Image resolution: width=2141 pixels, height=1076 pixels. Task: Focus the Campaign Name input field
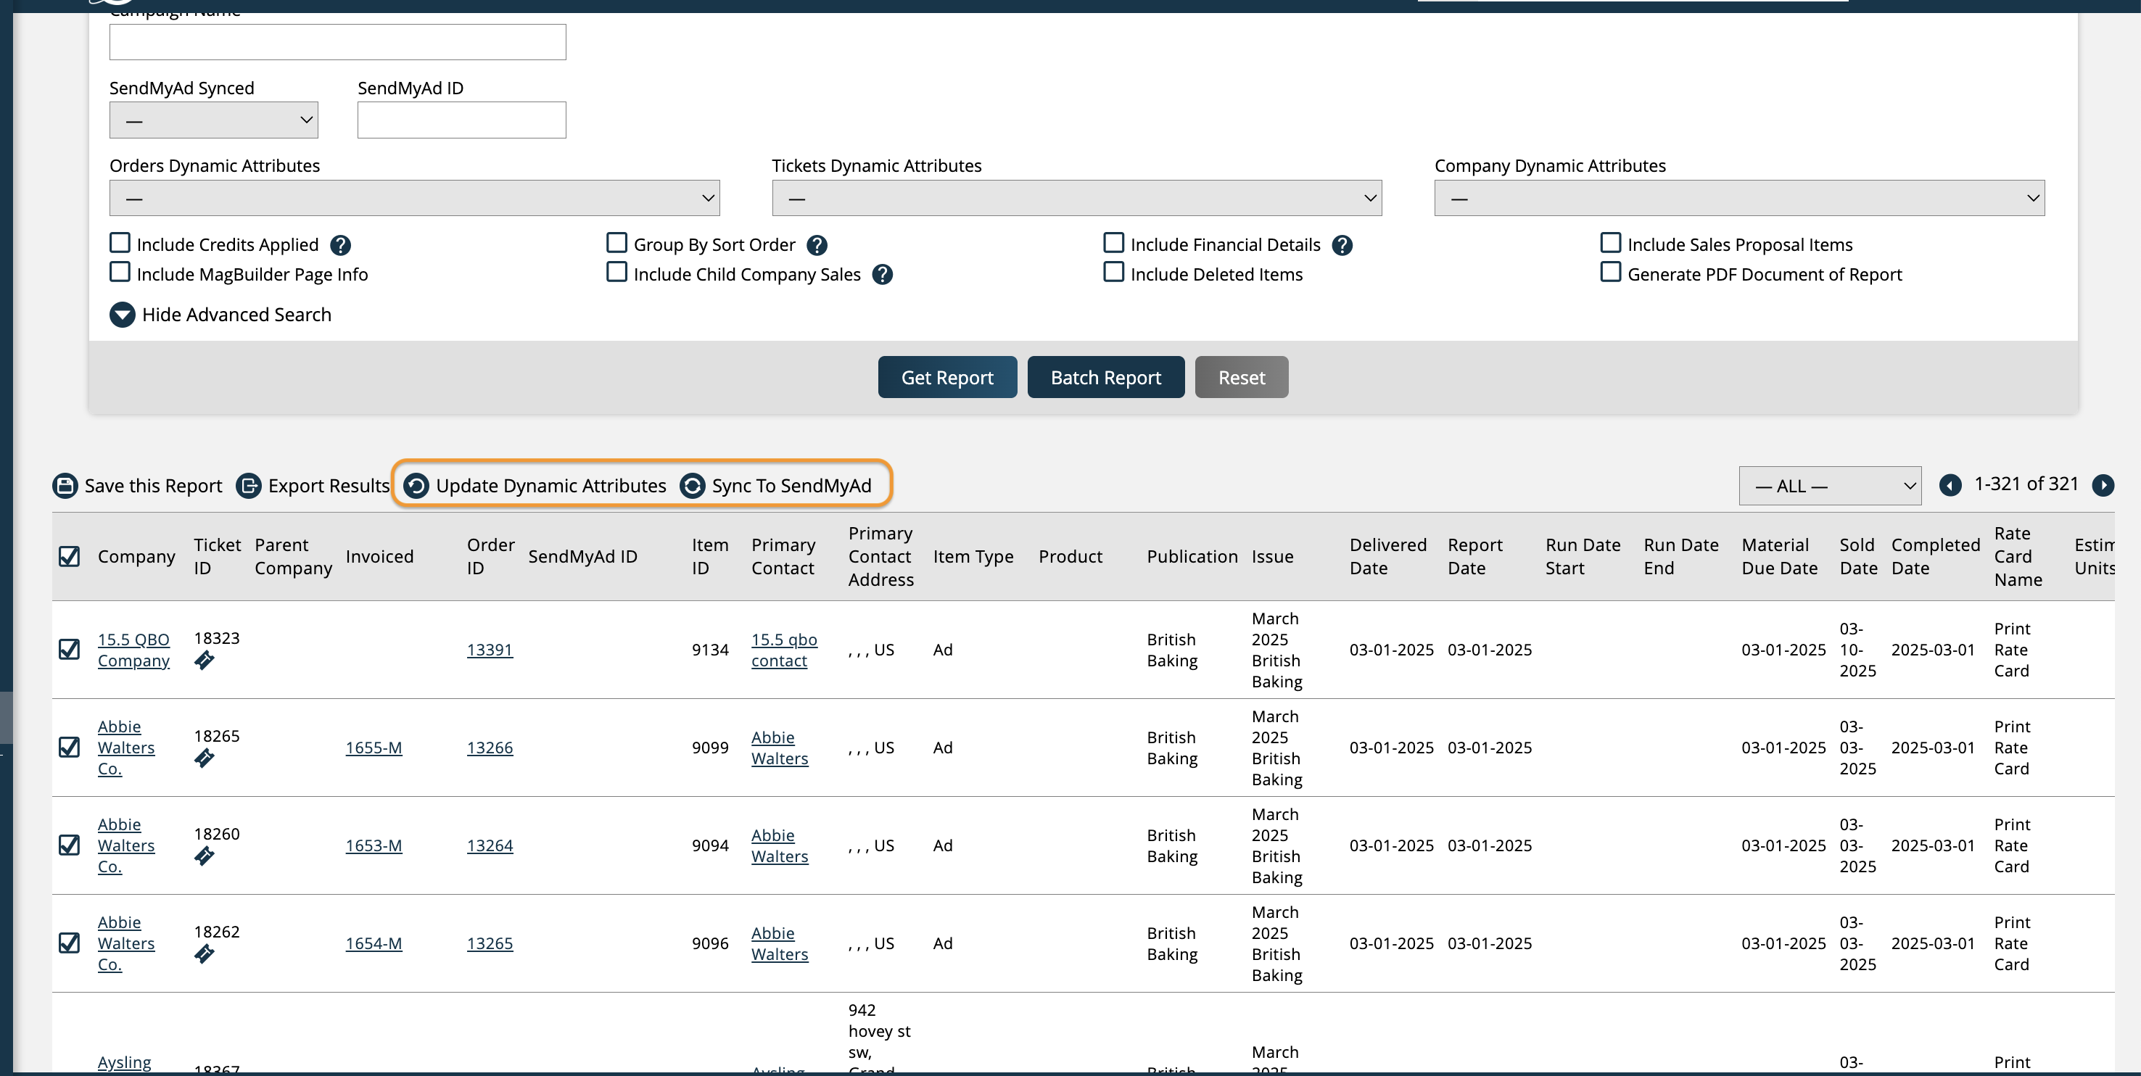337,42
